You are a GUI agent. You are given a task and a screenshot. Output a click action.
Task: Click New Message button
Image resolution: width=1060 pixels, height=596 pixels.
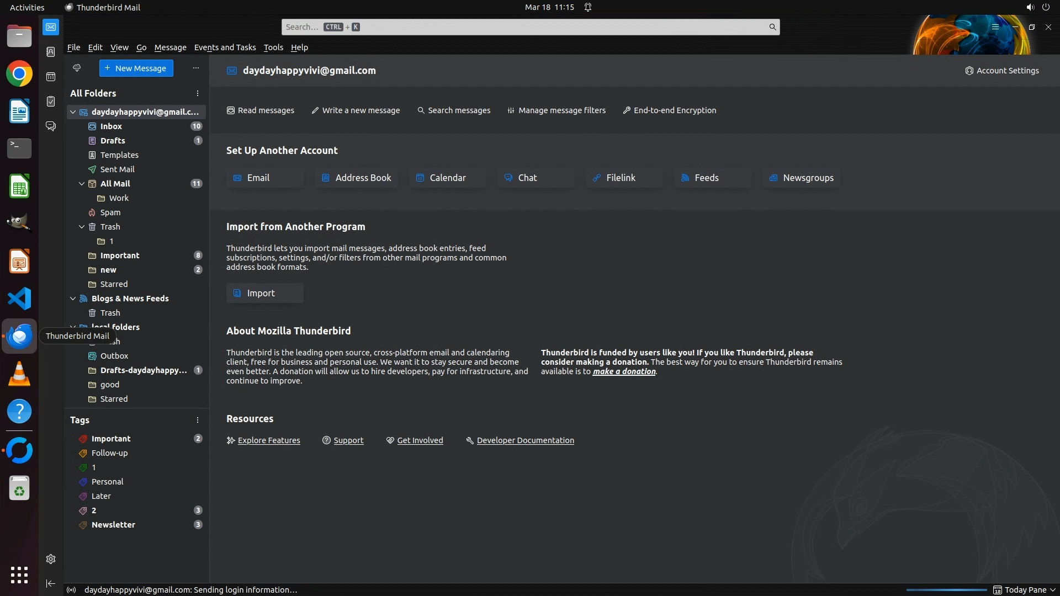[136, 68]
